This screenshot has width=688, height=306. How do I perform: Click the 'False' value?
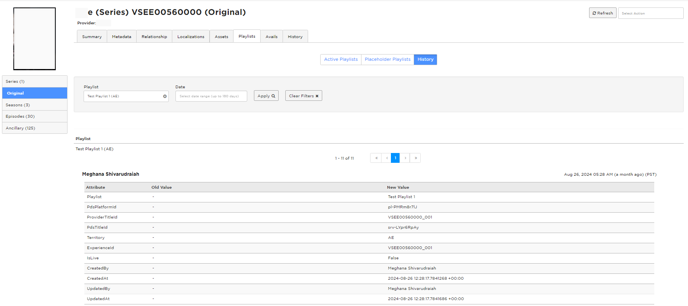393,258
